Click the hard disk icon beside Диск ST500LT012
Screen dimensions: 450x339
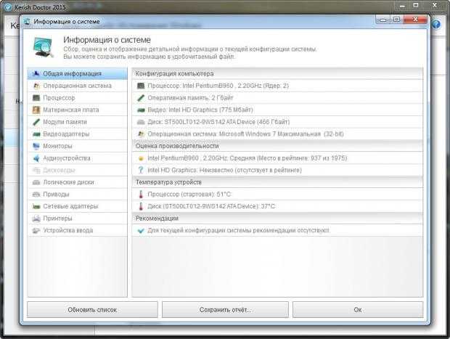coord(141,122)
